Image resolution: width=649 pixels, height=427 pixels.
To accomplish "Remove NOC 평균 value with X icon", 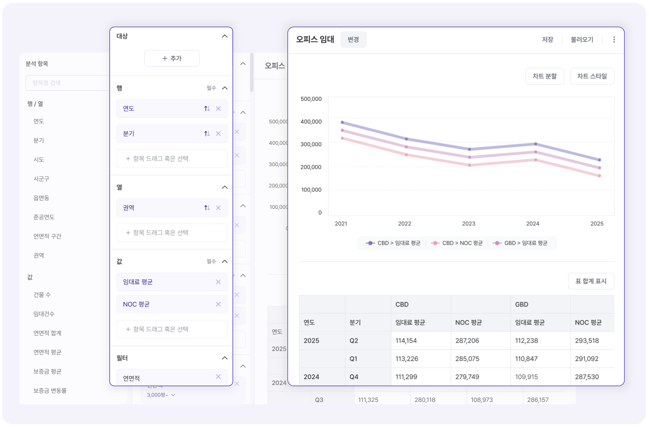I will (218, 304).
